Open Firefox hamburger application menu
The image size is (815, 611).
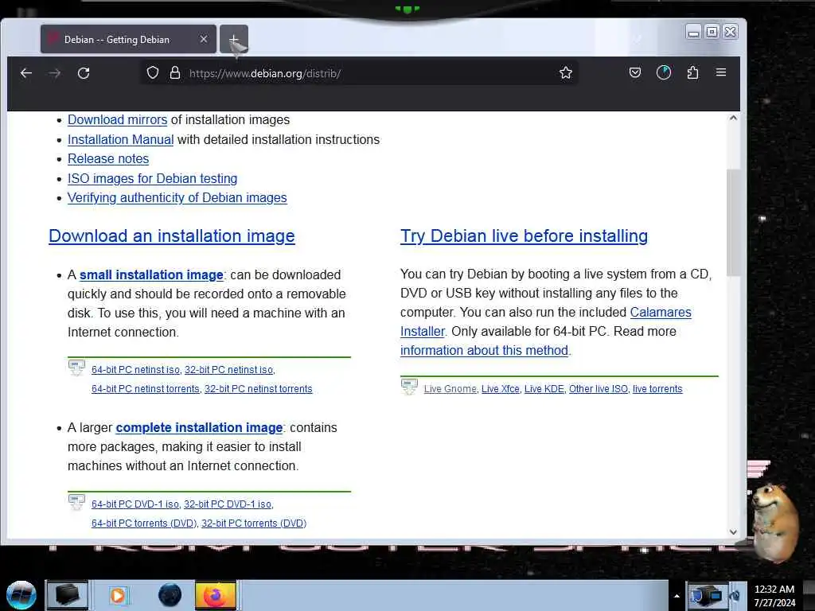point(721,72)
